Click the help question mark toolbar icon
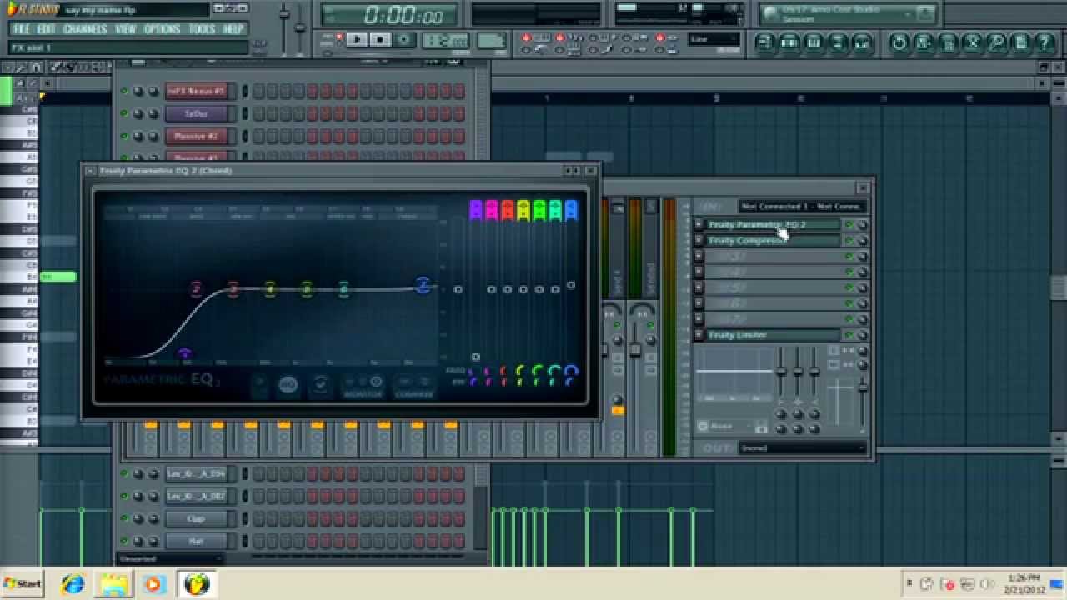Image resolution: width=1067 pixels, height=600 pixels. [x=1044, y=42]
